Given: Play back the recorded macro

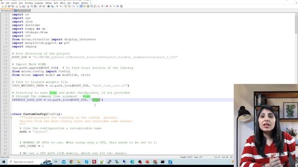Looking at the screenshot, I should click(x=115, y=6).
